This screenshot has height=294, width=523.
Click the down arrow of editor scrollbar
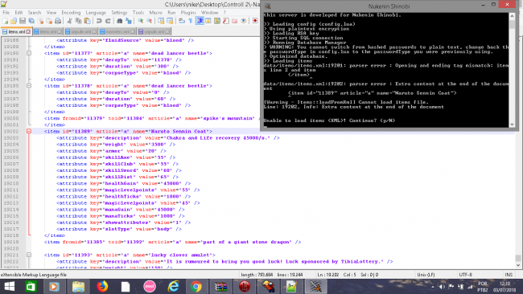[517, 265]
